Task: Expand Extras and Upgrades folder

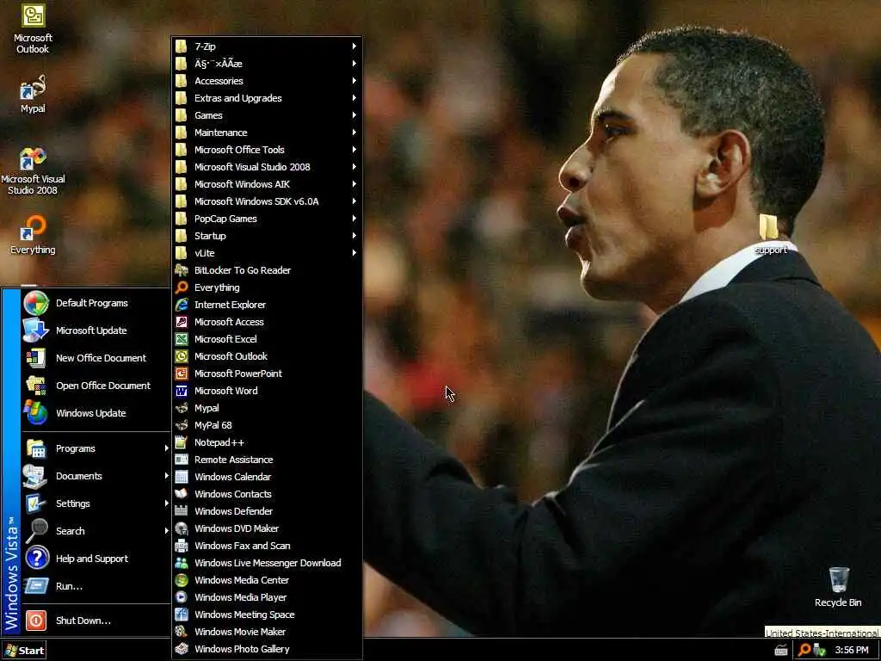Action: [267, 98]
